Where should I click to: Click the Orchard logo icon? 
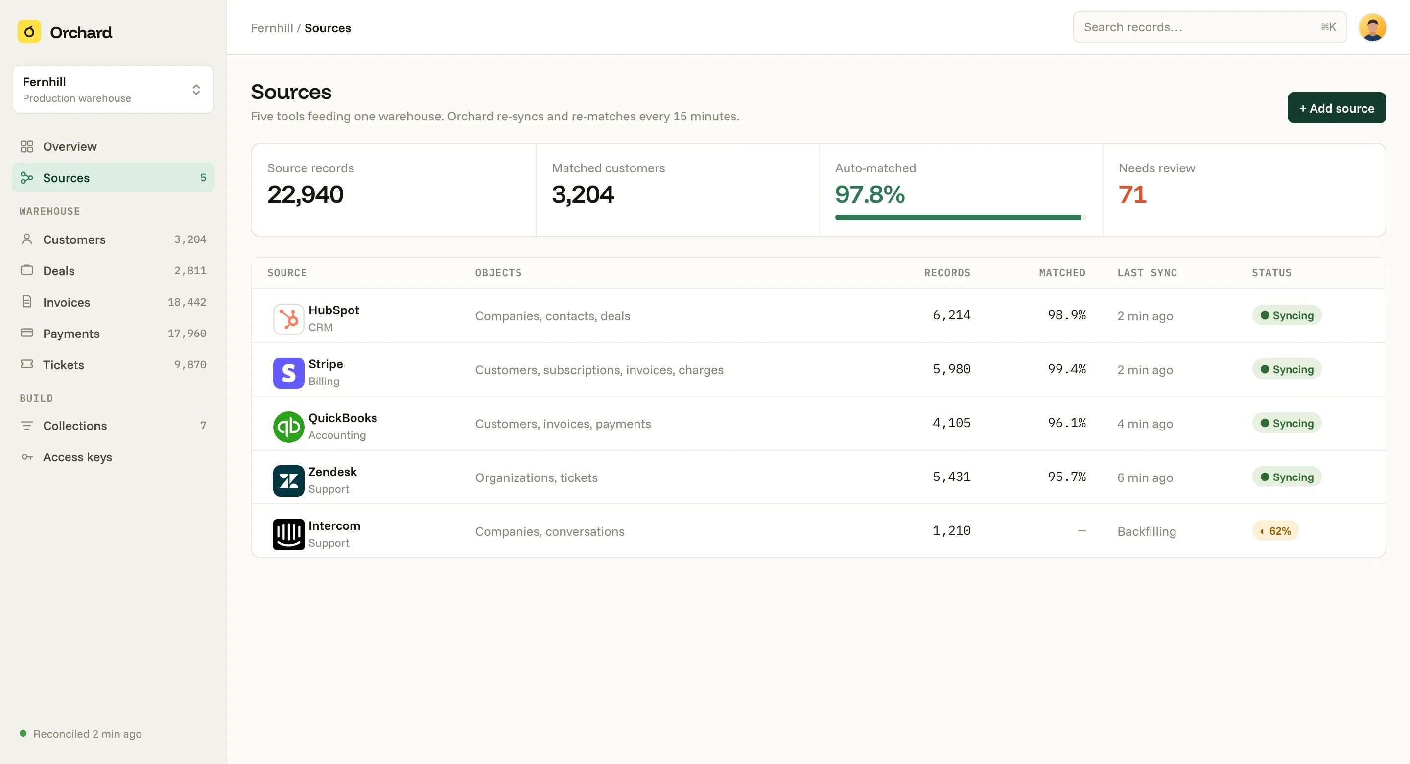click(29, 32)
